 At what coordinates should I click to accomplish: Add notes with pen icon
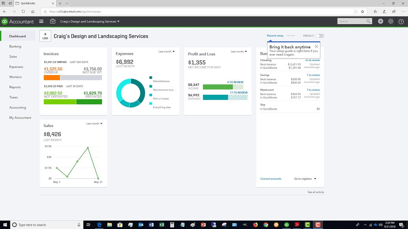click(385, 11)
